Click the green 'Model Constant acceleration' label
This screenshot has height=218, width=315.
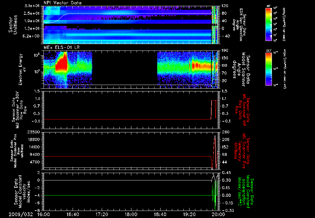246,192
